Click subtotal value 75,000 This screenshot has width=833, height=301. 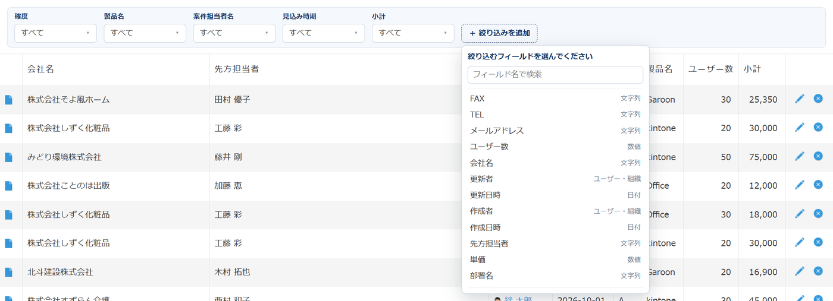click(763, 157)
